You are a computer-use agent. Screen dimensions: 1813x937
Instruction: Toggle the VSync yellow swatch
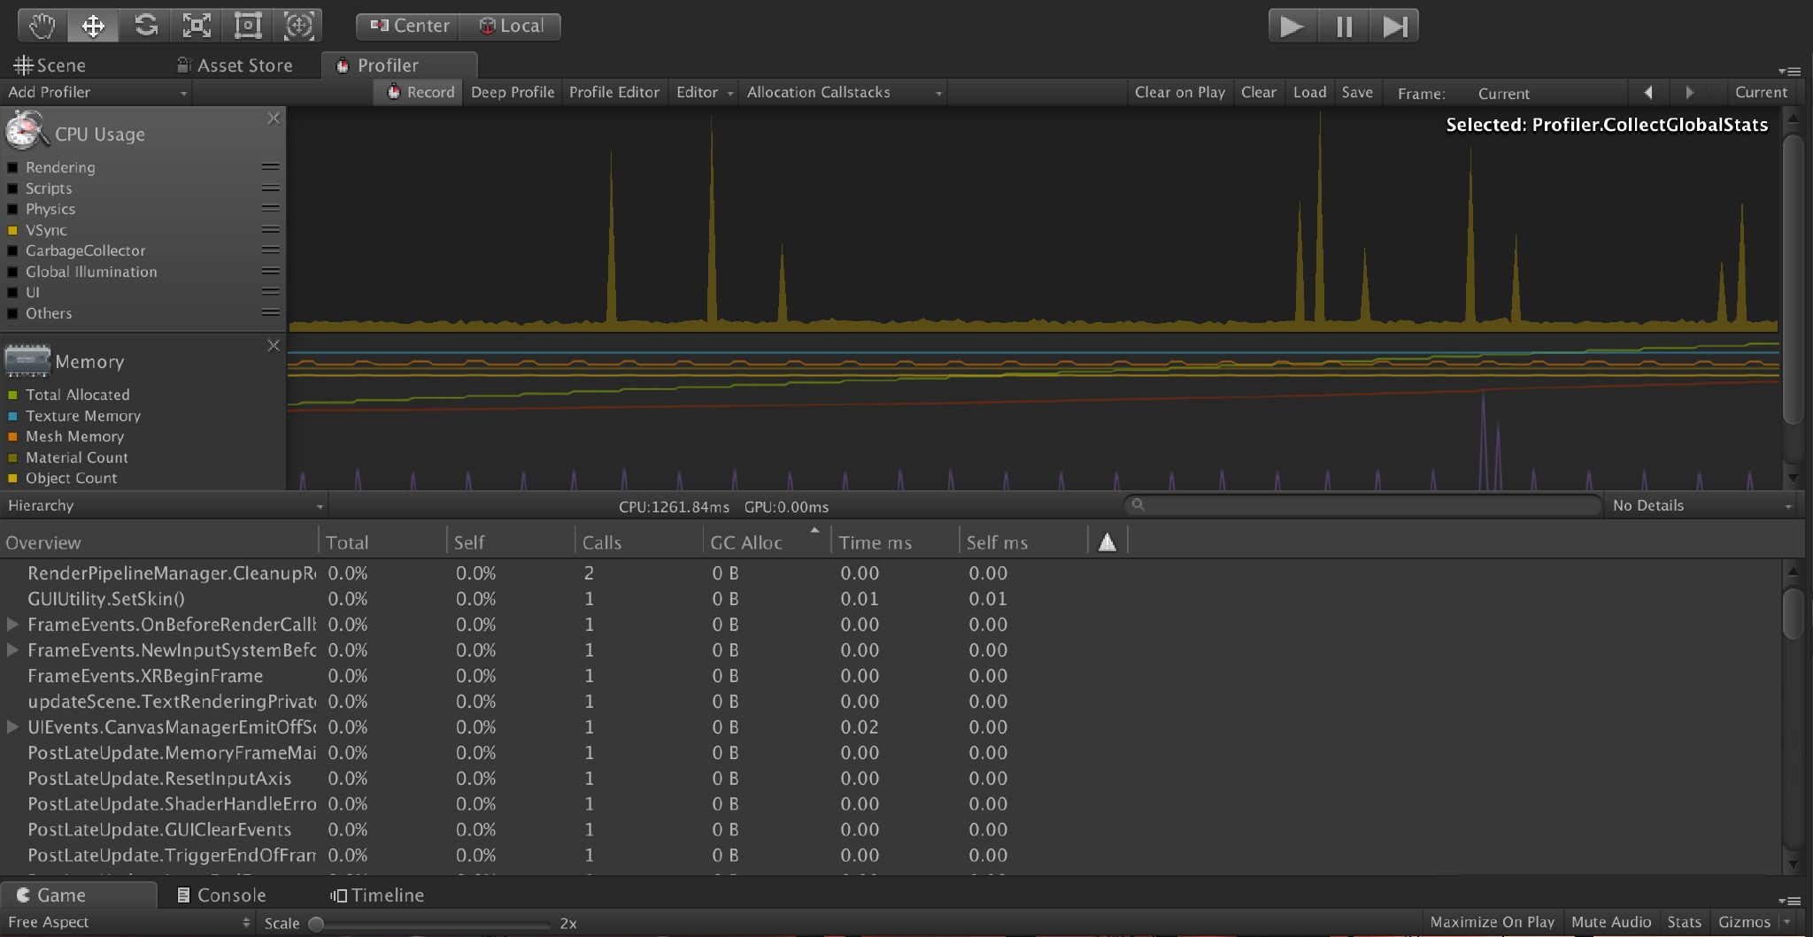pos(12,230)
